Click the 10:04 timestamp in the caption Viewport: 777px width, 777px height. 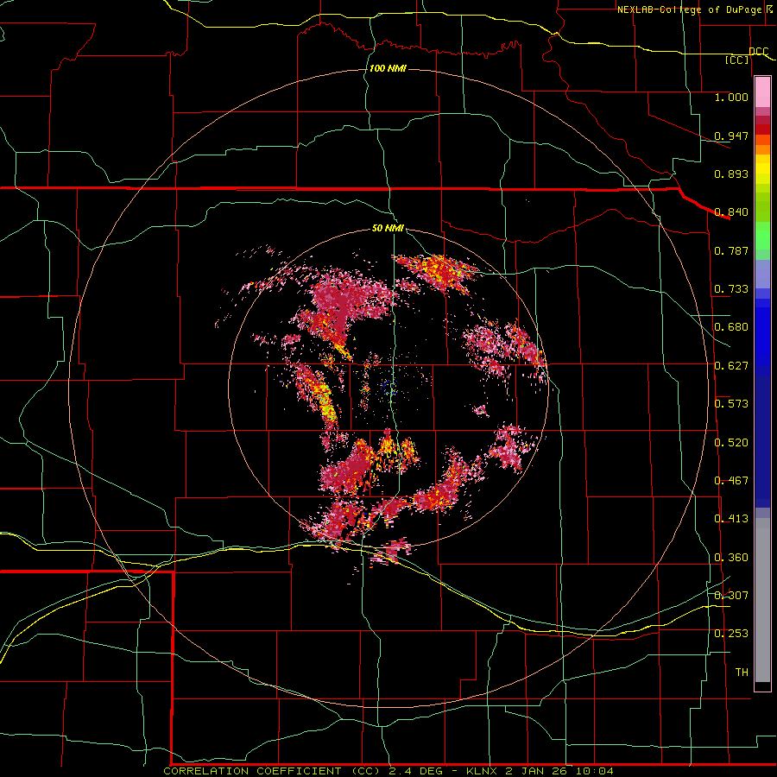click(594, 771)
